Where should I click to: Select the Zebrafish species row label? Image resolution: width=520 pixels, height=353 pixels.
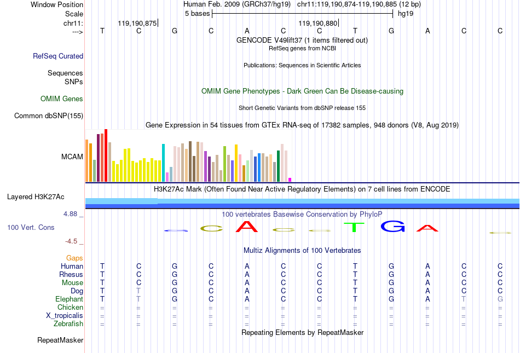tap(68, 323)
